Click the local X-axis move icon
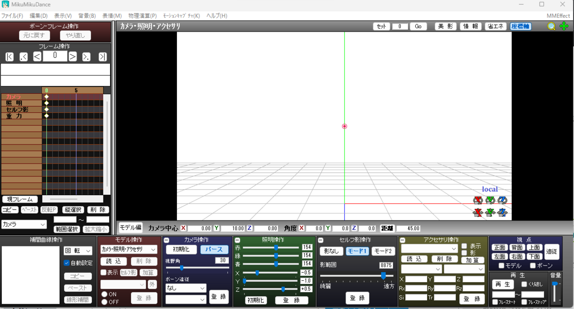The height and width of the screenshot is (309, 574). coord(477,212)
